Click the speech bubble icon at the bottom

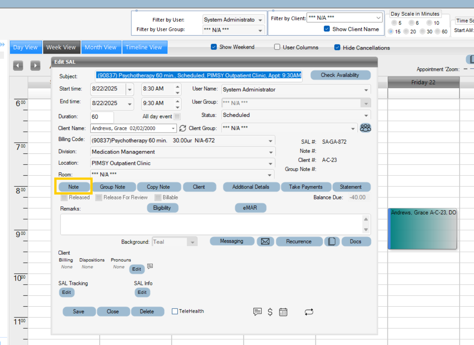[257, 311]
